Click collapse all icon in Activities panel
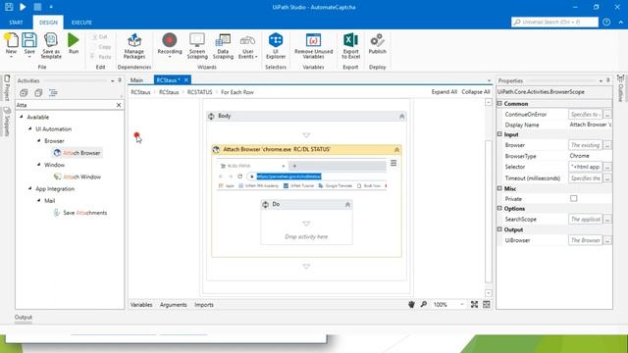628x353 pixels. tap(38, 93)
